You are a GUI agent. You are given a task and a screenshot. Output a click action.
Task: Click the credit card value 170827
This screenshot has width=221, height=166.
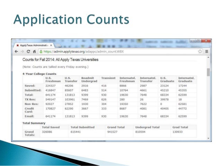[x=51, y=109]
